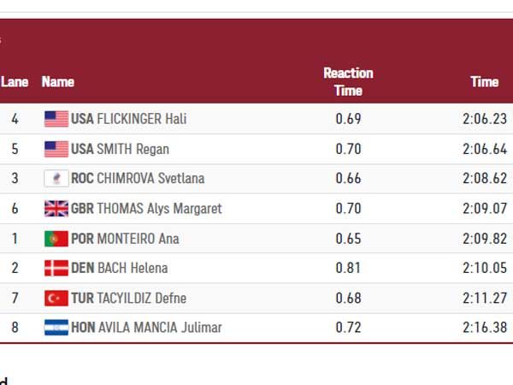Viewport: 513px width, 385px height.
Task: Click the Time column header
Action: point(484,82)
